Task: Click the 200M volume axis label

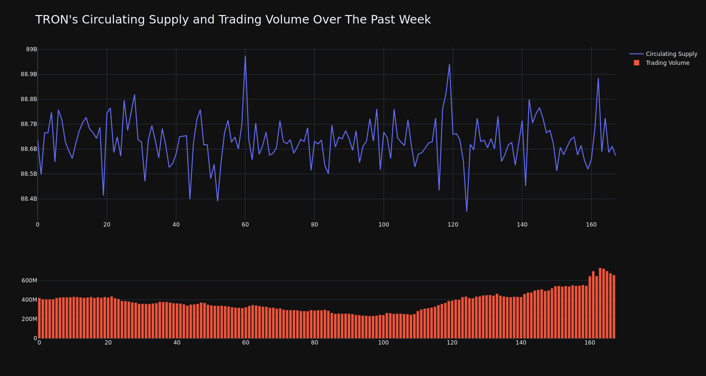Action: coord(29,319)
